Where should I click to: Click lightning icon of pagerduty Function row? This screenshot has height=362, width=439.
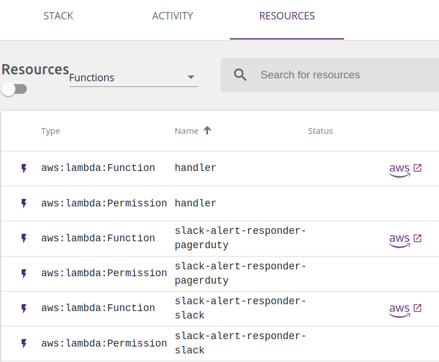point(24,238)
